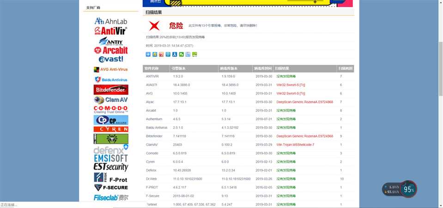This screenshot has width=443, height=208.
Task: Select the Baidu Antivirus name cell
Action: (x=157, y=128)
